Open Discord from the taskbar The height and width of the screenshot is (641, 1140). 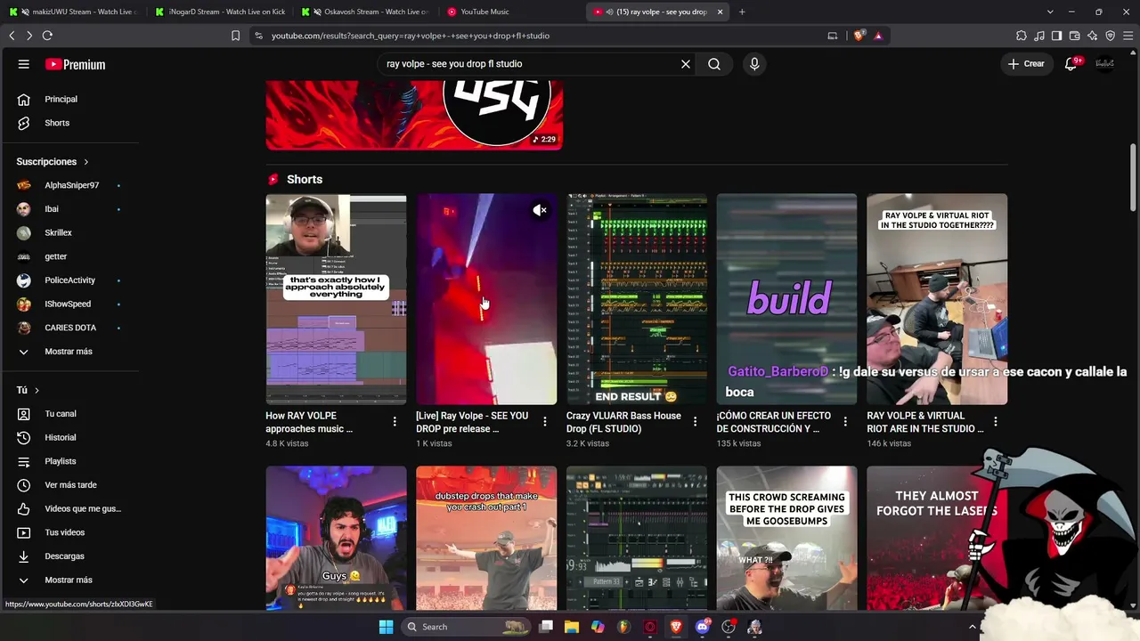click(x=702, y=627)
